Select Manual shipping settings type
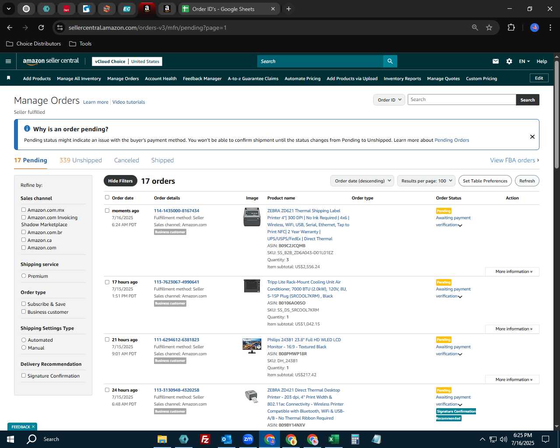This screenshot has width=560, height=448. click(24, 347)
